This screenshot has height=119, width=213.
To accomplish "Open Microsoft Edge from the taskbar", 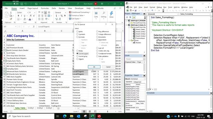I will point(65,116).
